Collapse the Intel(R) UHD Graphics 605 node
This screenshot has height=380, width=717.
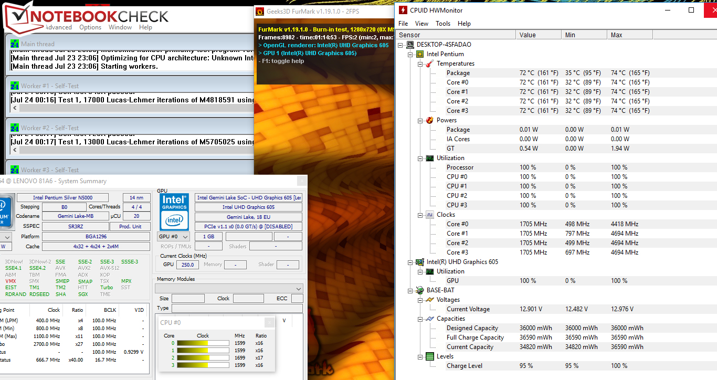[411, 262]
